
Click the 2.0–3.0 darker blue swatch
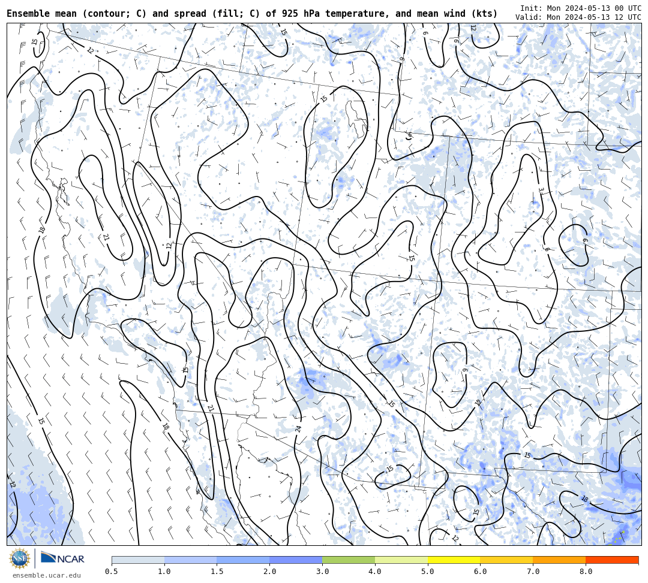tap(296, 560)
